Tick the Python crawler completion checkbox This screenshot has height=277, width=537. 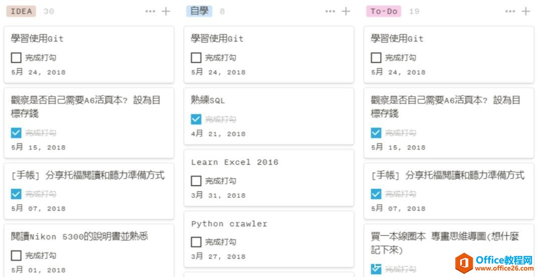point(196,242)
